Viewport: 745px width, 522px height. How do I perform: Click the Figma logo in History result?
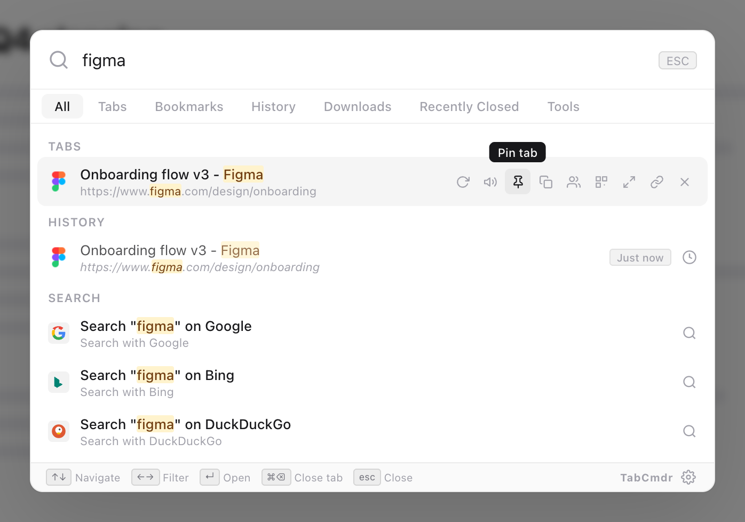59,257
